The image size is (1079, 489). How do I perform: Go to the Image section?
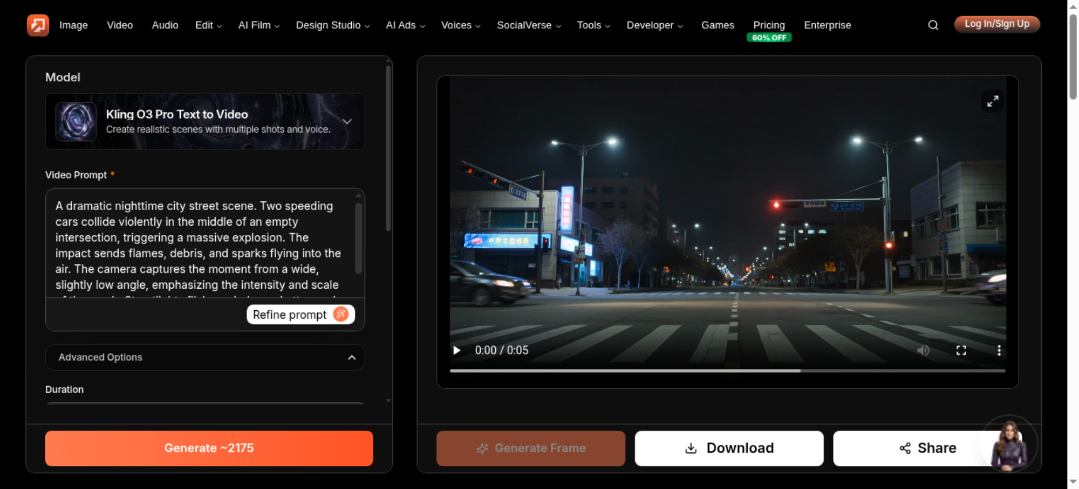73,25
